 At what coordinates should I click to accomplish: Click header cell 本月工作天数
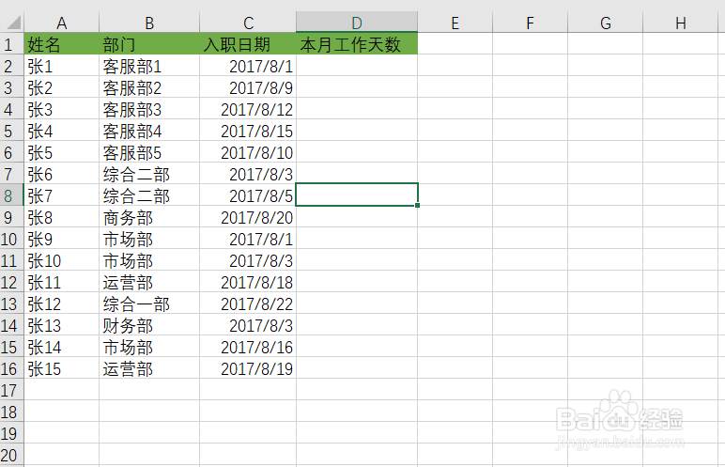(x=357, y=44)
